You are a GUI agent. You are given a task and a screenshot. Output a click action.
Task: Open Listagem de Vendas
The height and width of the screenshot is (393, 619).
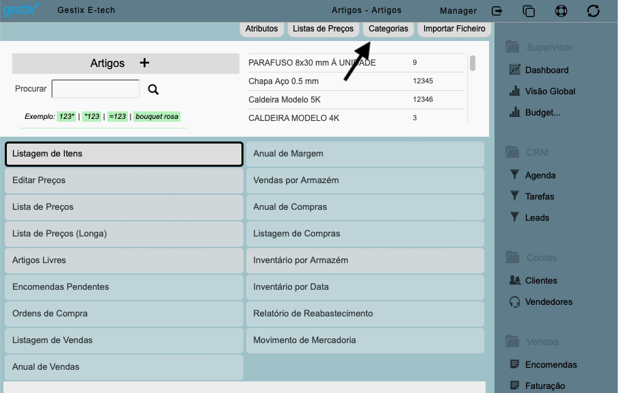click(124, 340)
